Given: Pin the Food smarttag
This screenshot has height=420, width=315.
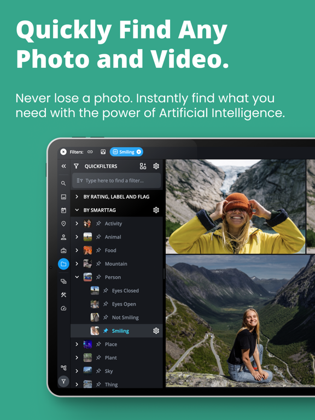Looking at the screenshot, I should (98, 250).
